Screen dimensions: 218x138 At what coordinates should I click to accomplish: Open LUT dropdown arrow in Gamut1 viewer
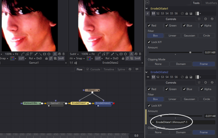click(26, 58)
